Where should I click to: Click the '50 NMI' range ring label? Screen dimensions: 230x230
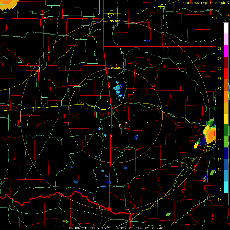tap(115, 68)
